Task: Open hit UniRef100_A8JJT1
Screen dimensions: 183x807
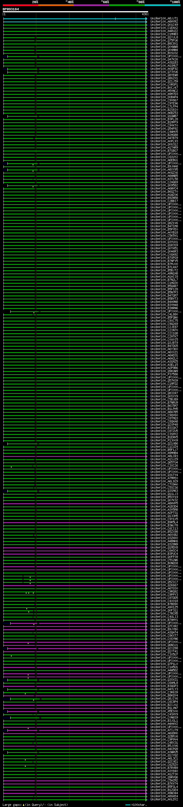Action: (x=164, y=19)
